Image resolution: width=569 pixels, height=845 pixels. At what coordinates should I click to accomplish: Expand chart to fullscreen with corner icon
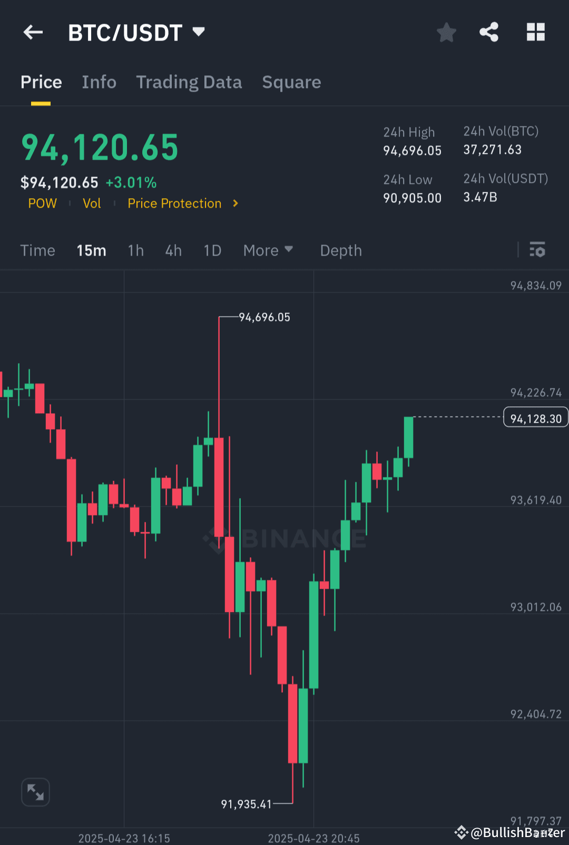click(x=35, y=792)
